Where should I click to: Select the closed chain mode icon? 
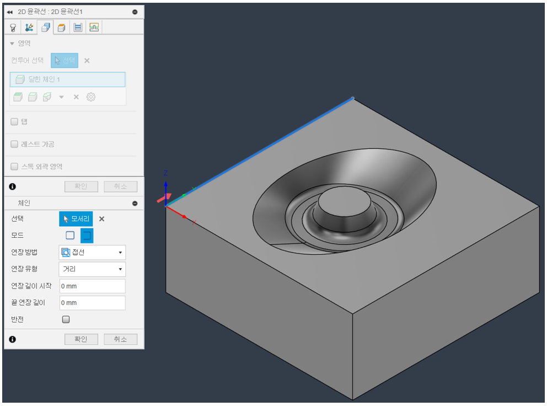click(70, 236)
